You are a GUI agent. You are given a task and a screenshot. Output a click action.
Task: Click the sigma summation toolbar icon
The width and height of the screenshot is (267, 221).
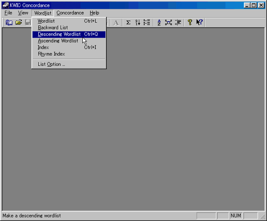click(128, 23)
